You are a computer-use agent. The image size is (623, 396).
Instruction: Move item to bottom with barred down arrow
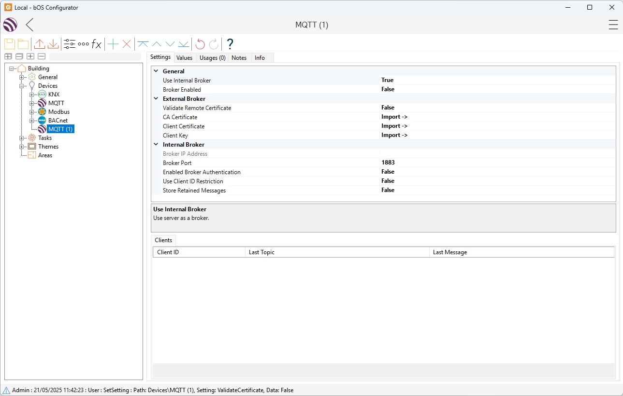point(184,44)
